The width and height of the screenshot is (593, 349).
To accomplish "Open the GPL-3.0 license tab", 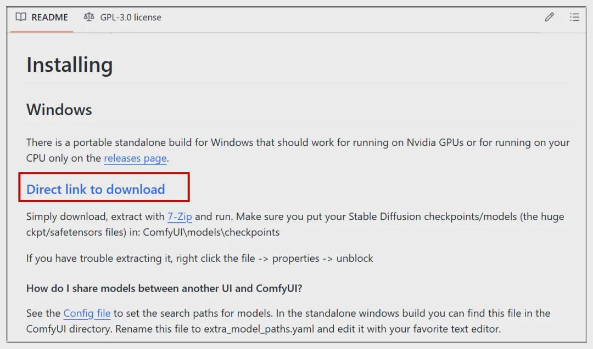I will click(130, 17).
